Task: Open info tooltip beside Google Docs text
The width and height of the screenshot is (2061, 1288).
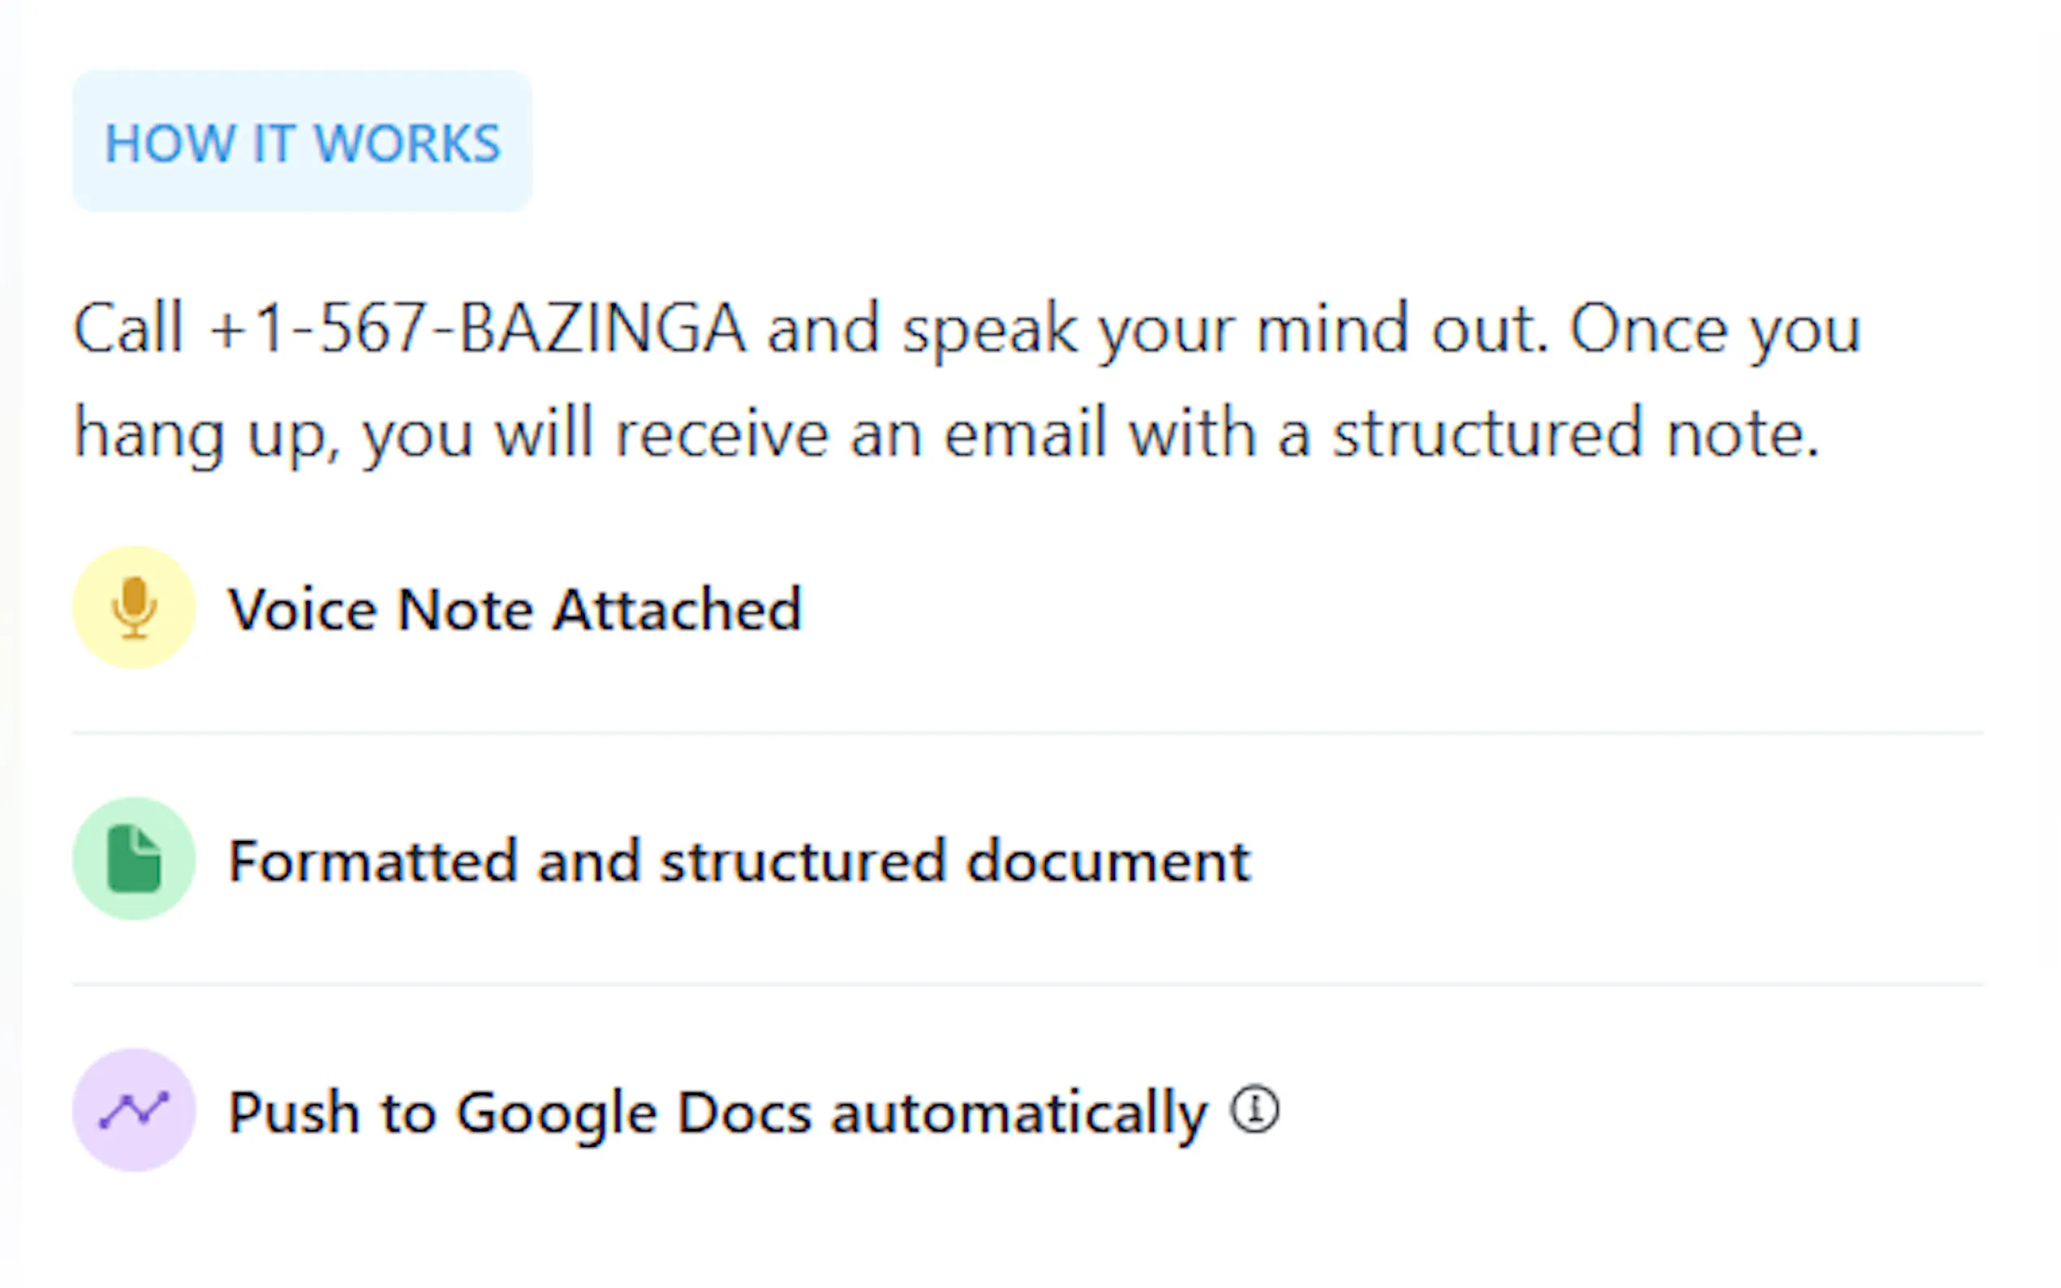Action: pyautogui.click(x=1254, y=1110)
